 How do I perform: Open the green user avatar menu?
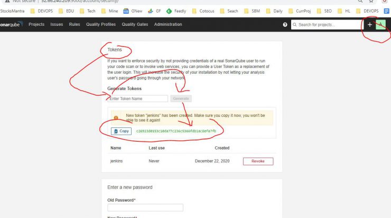click(381, 25)
